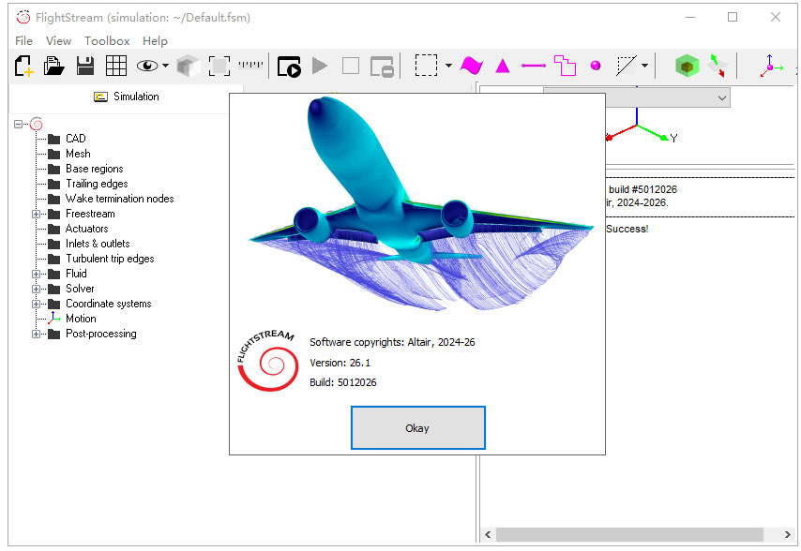Select Turbulent trip edges item

tap(110, 259)
